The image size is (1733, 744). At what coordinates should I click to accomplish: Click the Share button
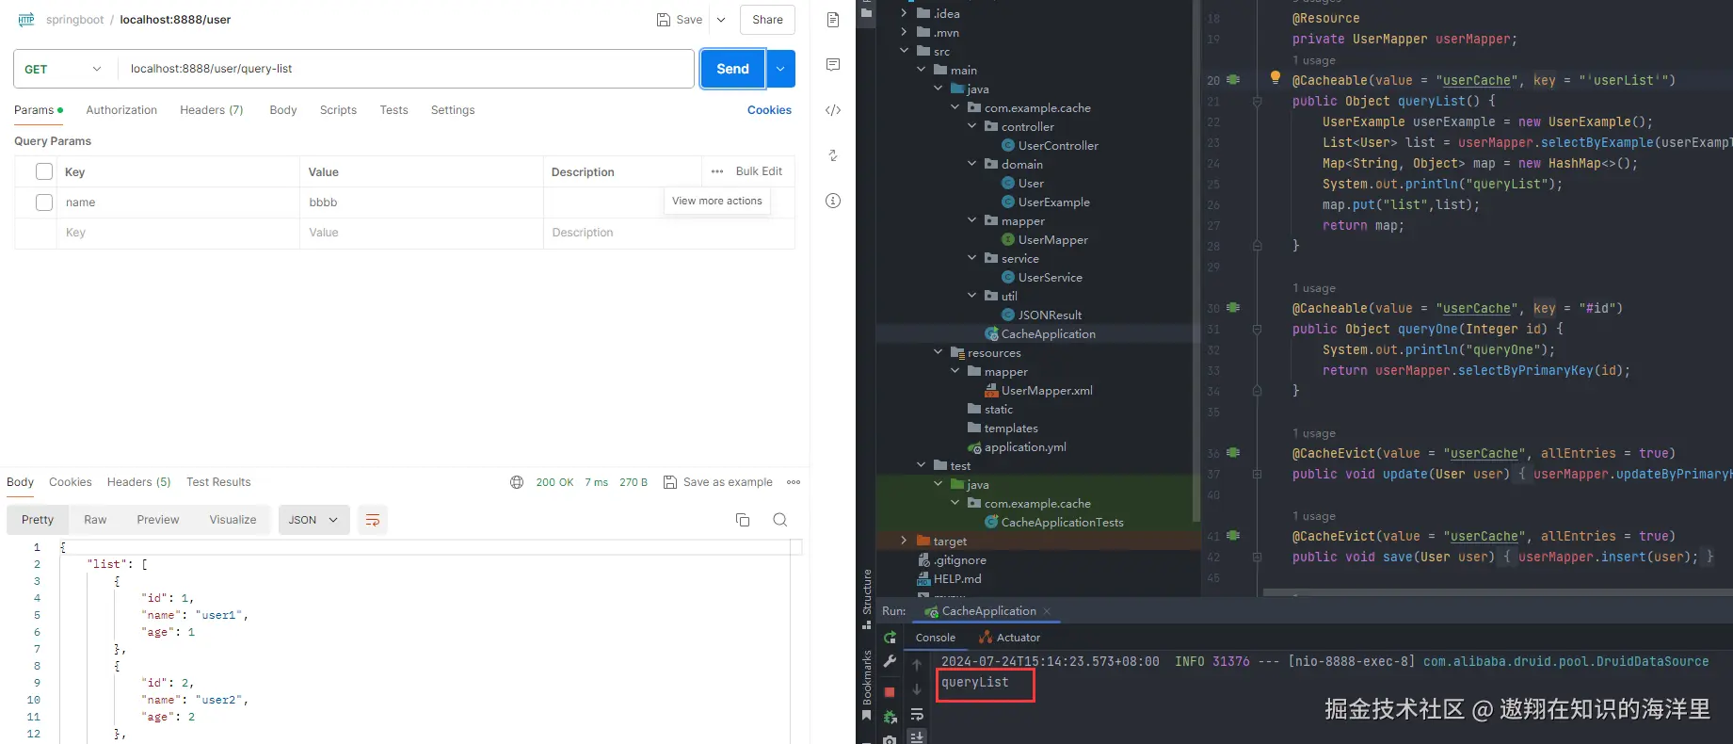click(767, 20)
